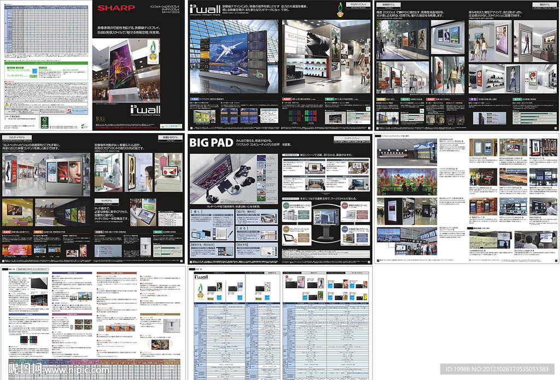The image size is (560, 380).
Task: Select the pink daisy flower thumbnail
Action: pyautogui.click(x=17, y=250)
